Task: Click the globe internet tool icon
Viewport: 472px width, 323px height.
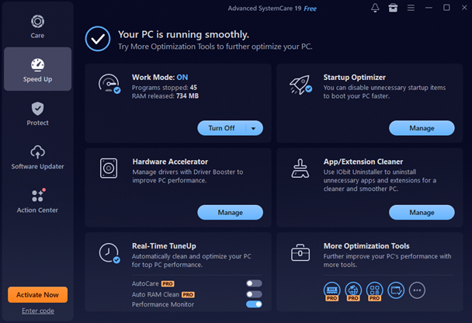Action: [353, 290]
